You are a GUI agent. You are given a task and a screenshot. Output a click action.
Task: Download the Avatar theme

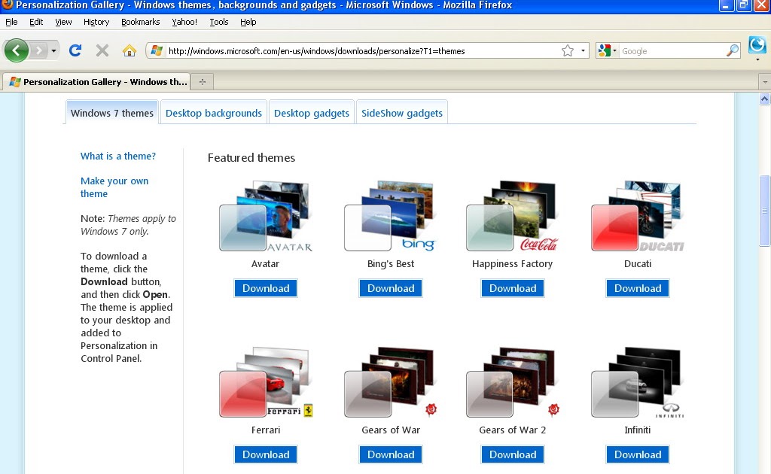pos(265,287)
